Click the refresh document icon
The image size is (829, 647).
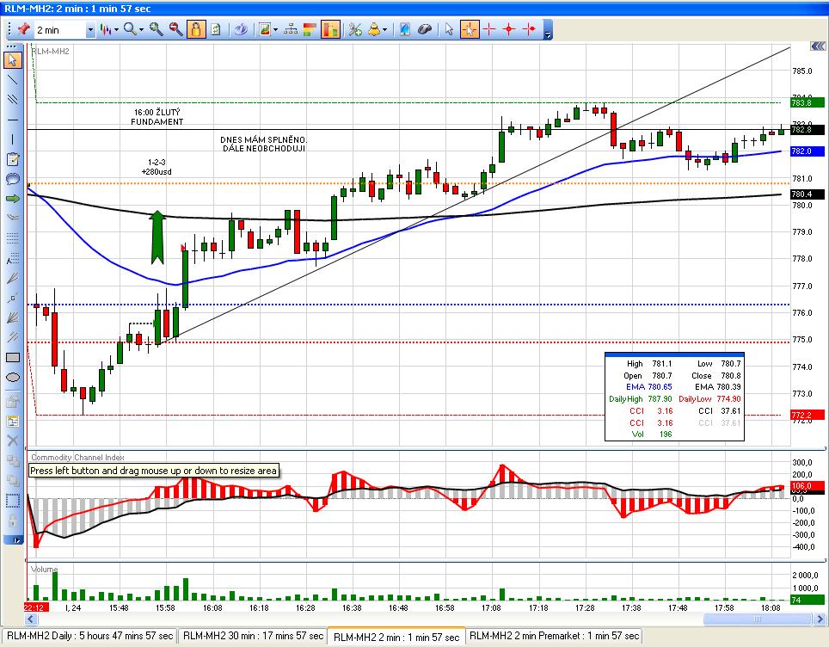coord(216,29)
